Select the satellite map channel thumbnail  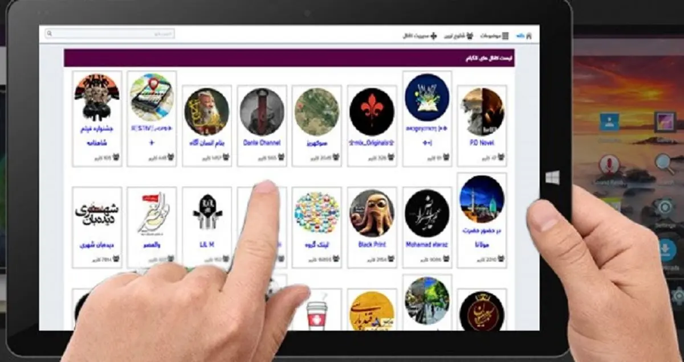click(x=317, y=112)
